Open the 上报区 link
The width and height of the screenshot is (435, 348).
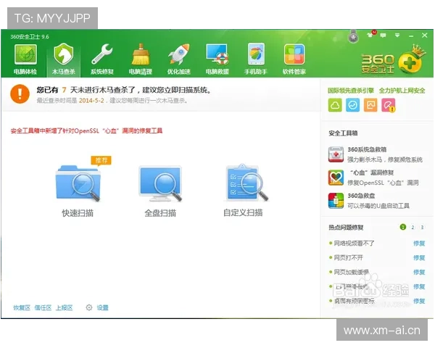tap(64, 307)
